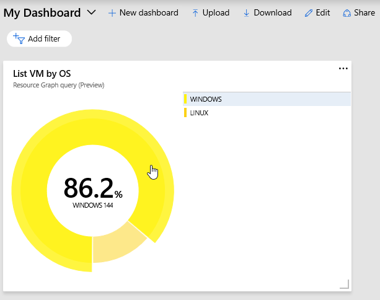The height and width of the screenshot is (300, 380).
Task: Click the Download arrow icon
Action: coord(246,13)
